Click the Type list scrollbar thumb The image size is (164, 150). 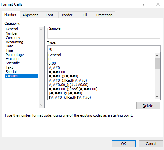pos(157,63)
